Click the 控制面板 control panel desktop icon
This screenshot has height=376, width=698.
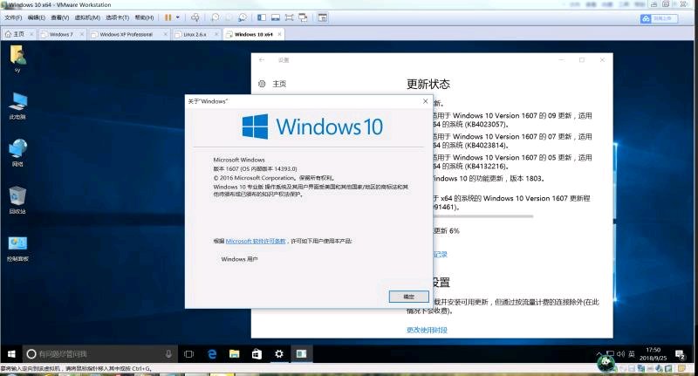17,248
